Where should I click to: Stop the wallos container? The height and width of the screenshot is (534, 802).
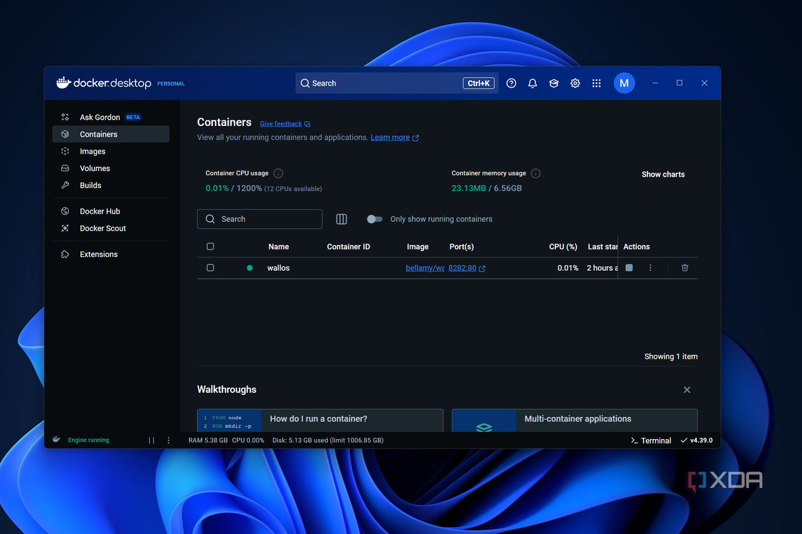[x=629, y=268]
